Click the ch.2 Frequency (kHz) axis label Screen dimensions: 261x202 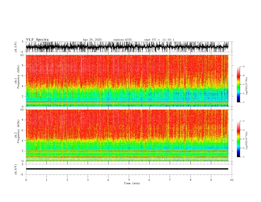point(17,131)
